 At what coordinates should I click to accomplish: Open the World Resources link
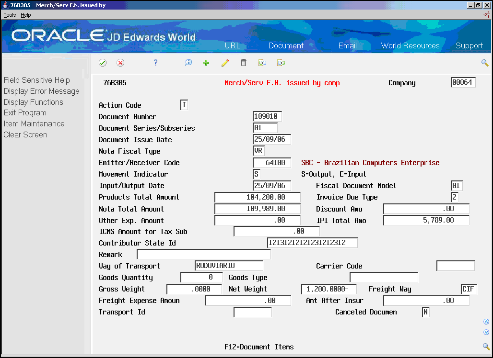(411, 45)
